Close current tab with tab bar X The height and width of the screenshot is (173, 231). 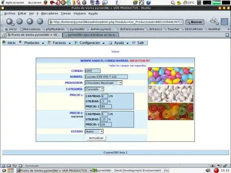[227, 35]
